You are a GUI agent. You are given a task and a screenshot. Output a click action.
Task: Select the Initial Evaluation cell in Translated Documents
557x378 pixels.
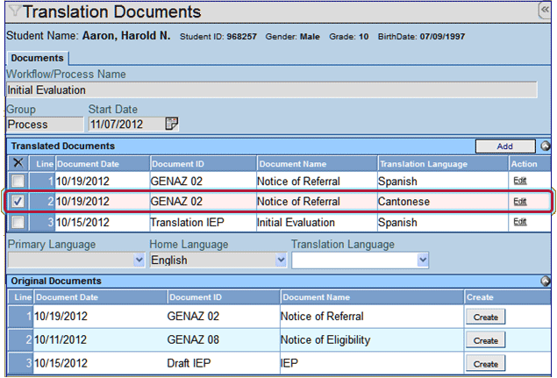(317, 223)
